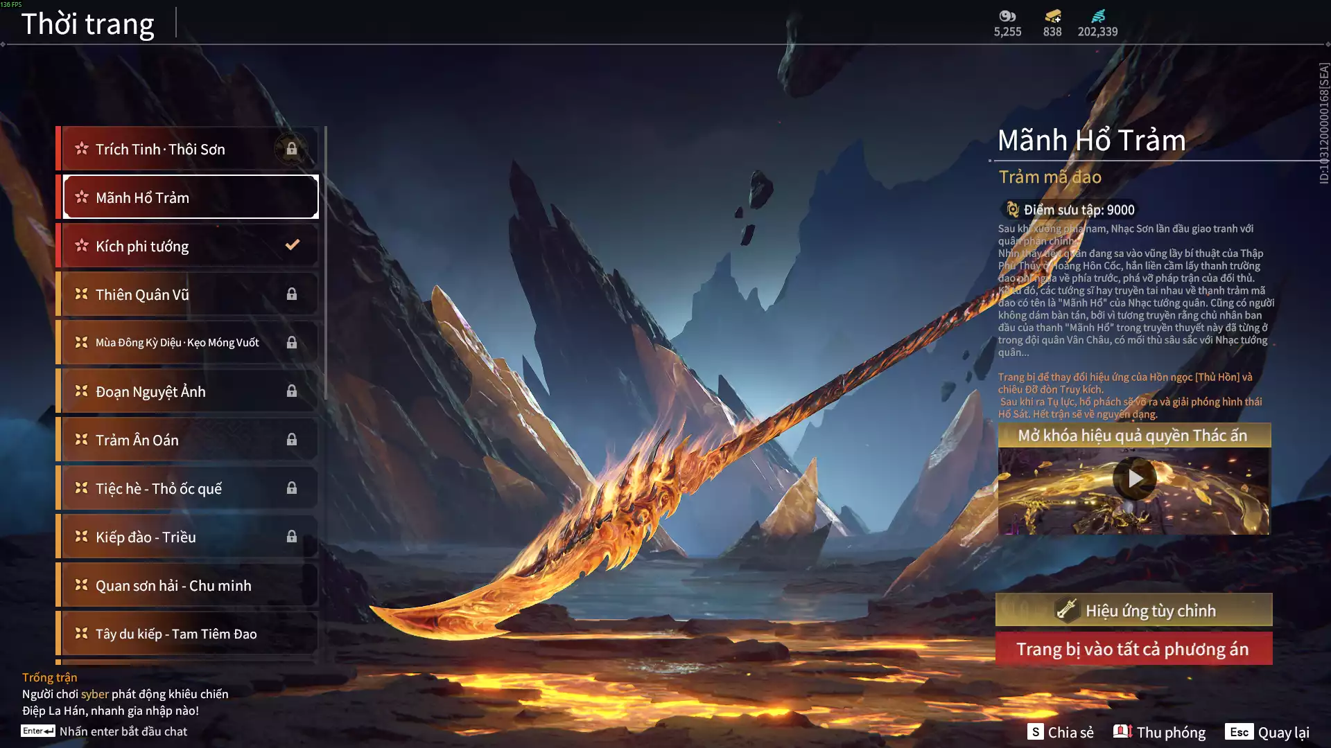This screenshot has height=748, width=1331.
Task: Click Quay lại to go back
Action: click(x=1268, y=732)
